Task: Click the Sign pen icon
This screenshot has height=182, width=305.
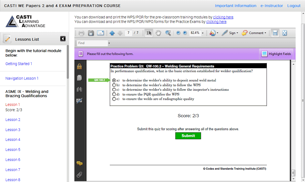Action: (224, 33)
